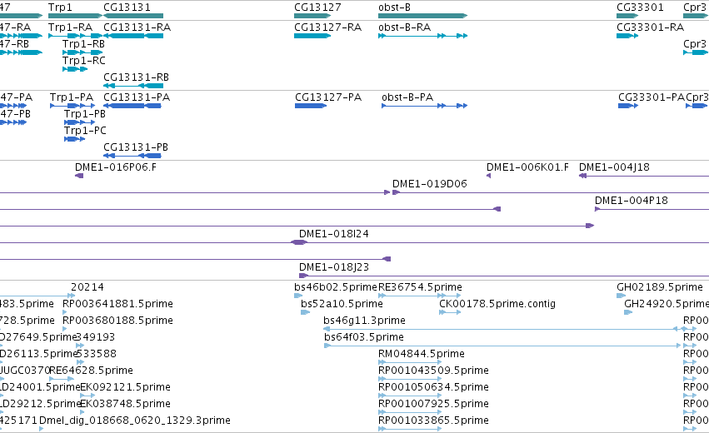Click the RE64628.5prime EST label
The image size is (709, 433).
pyautogui.click(x=92, y=371)
